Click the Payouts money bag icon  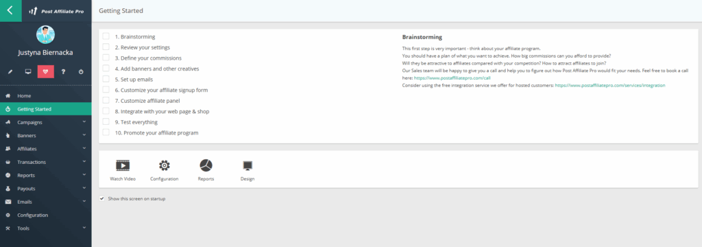[8, 188]
